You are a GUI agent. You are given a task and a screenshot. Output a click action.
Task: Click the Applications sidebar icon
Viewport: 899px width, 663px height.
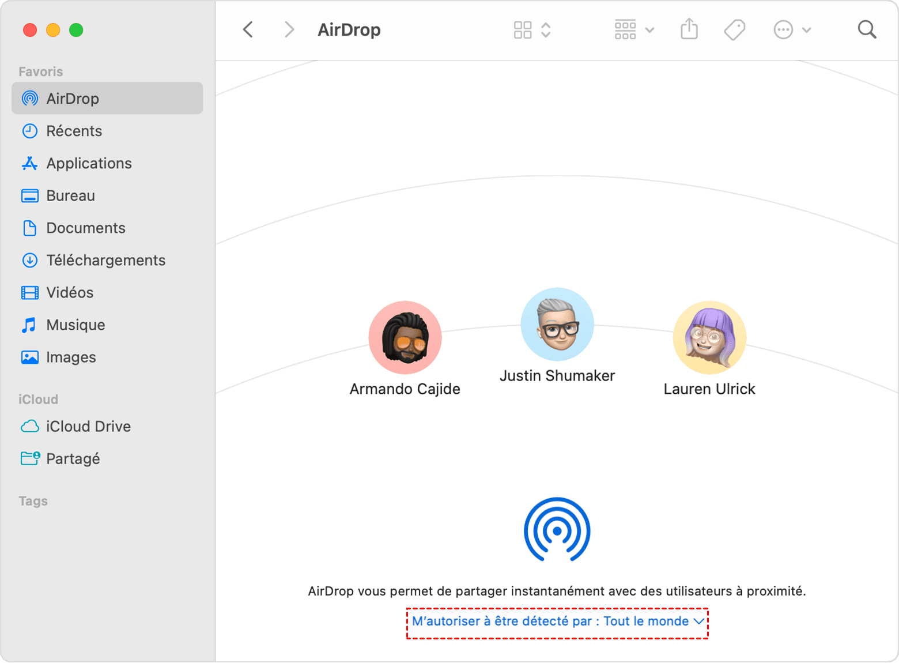point(30,163)
